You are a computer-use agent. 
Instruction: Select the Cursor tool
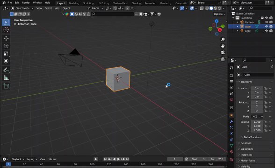point(6,30)
